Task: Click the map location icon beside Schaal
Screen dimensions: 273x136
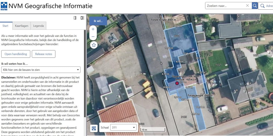Action: tap(94, 128)
